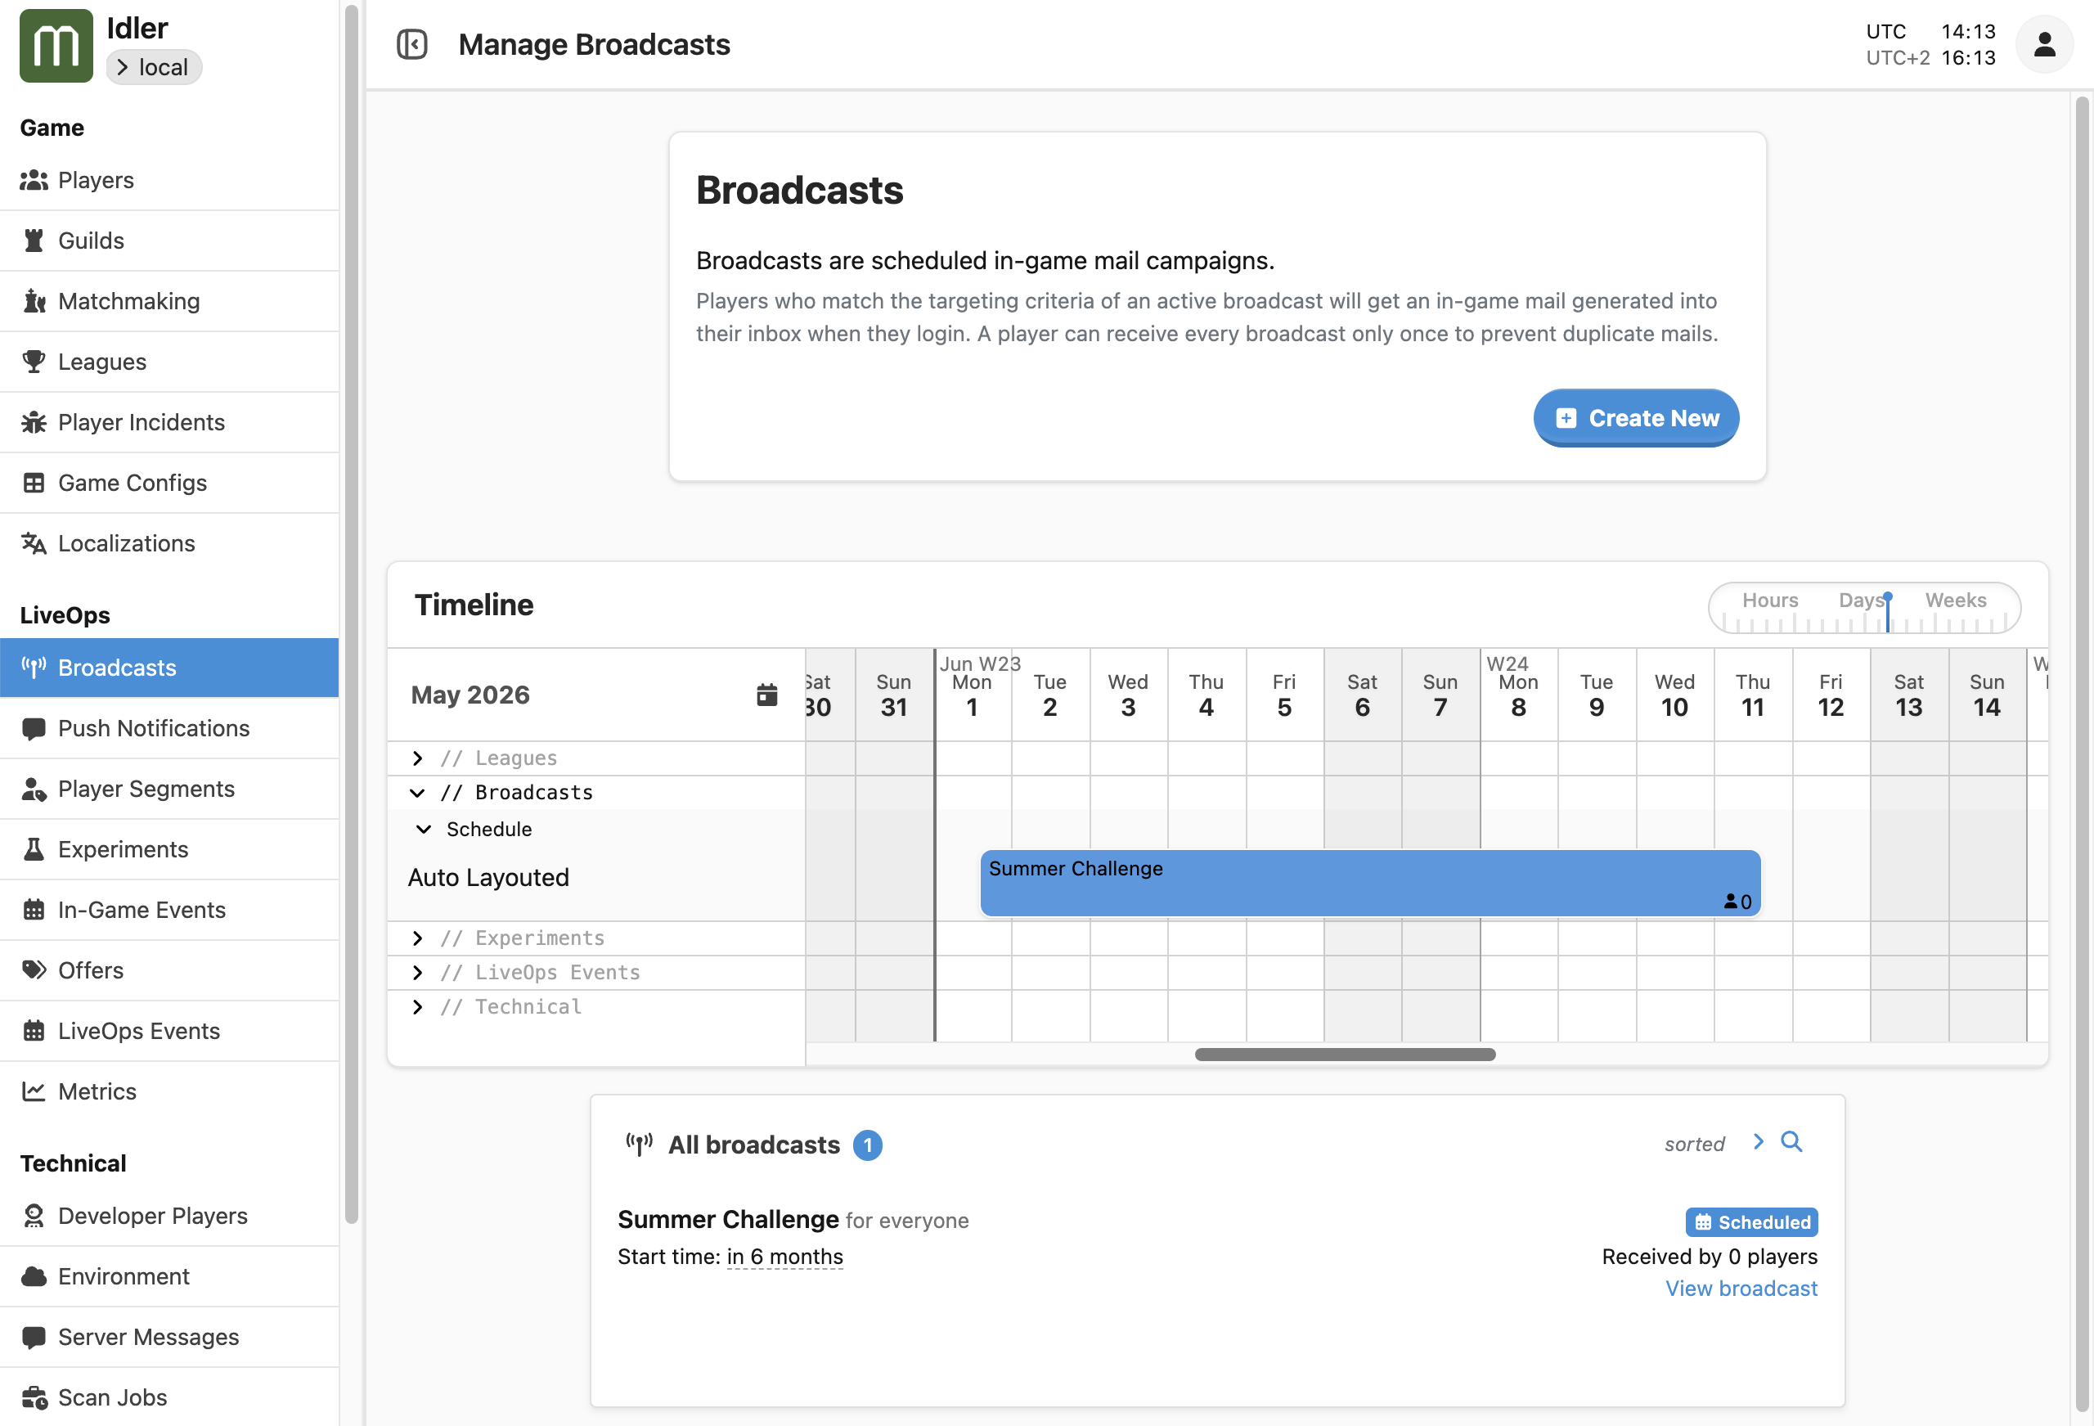The height and width of the screenshot is (1426, 2094).
Task: Open the user profile avatar menu
Action: 2043,44
